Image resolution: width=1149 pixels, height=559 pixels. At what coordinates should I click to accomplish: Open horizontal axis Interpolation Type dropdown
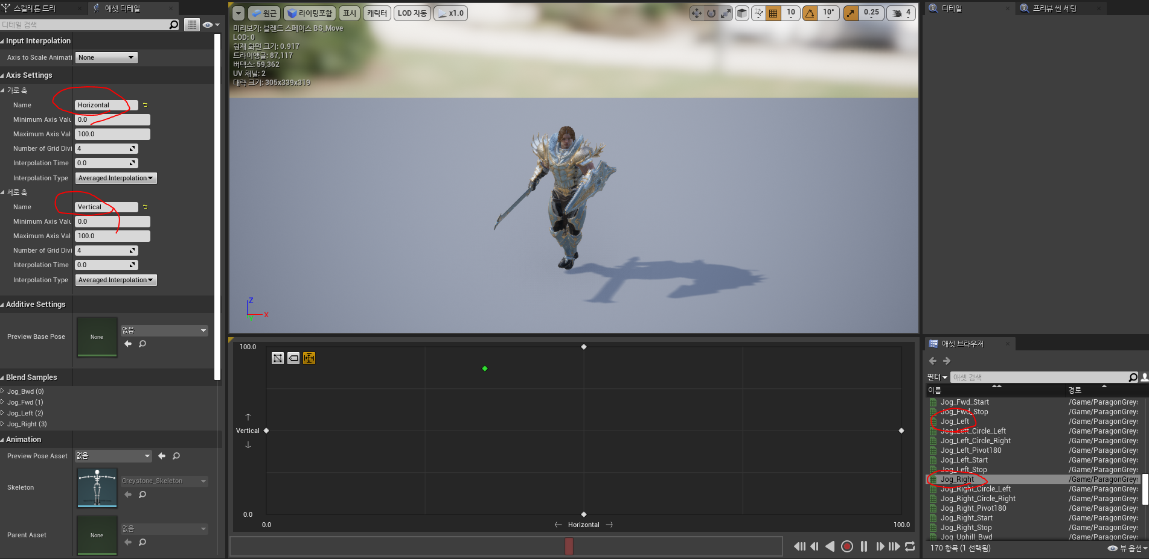(116, 178)
